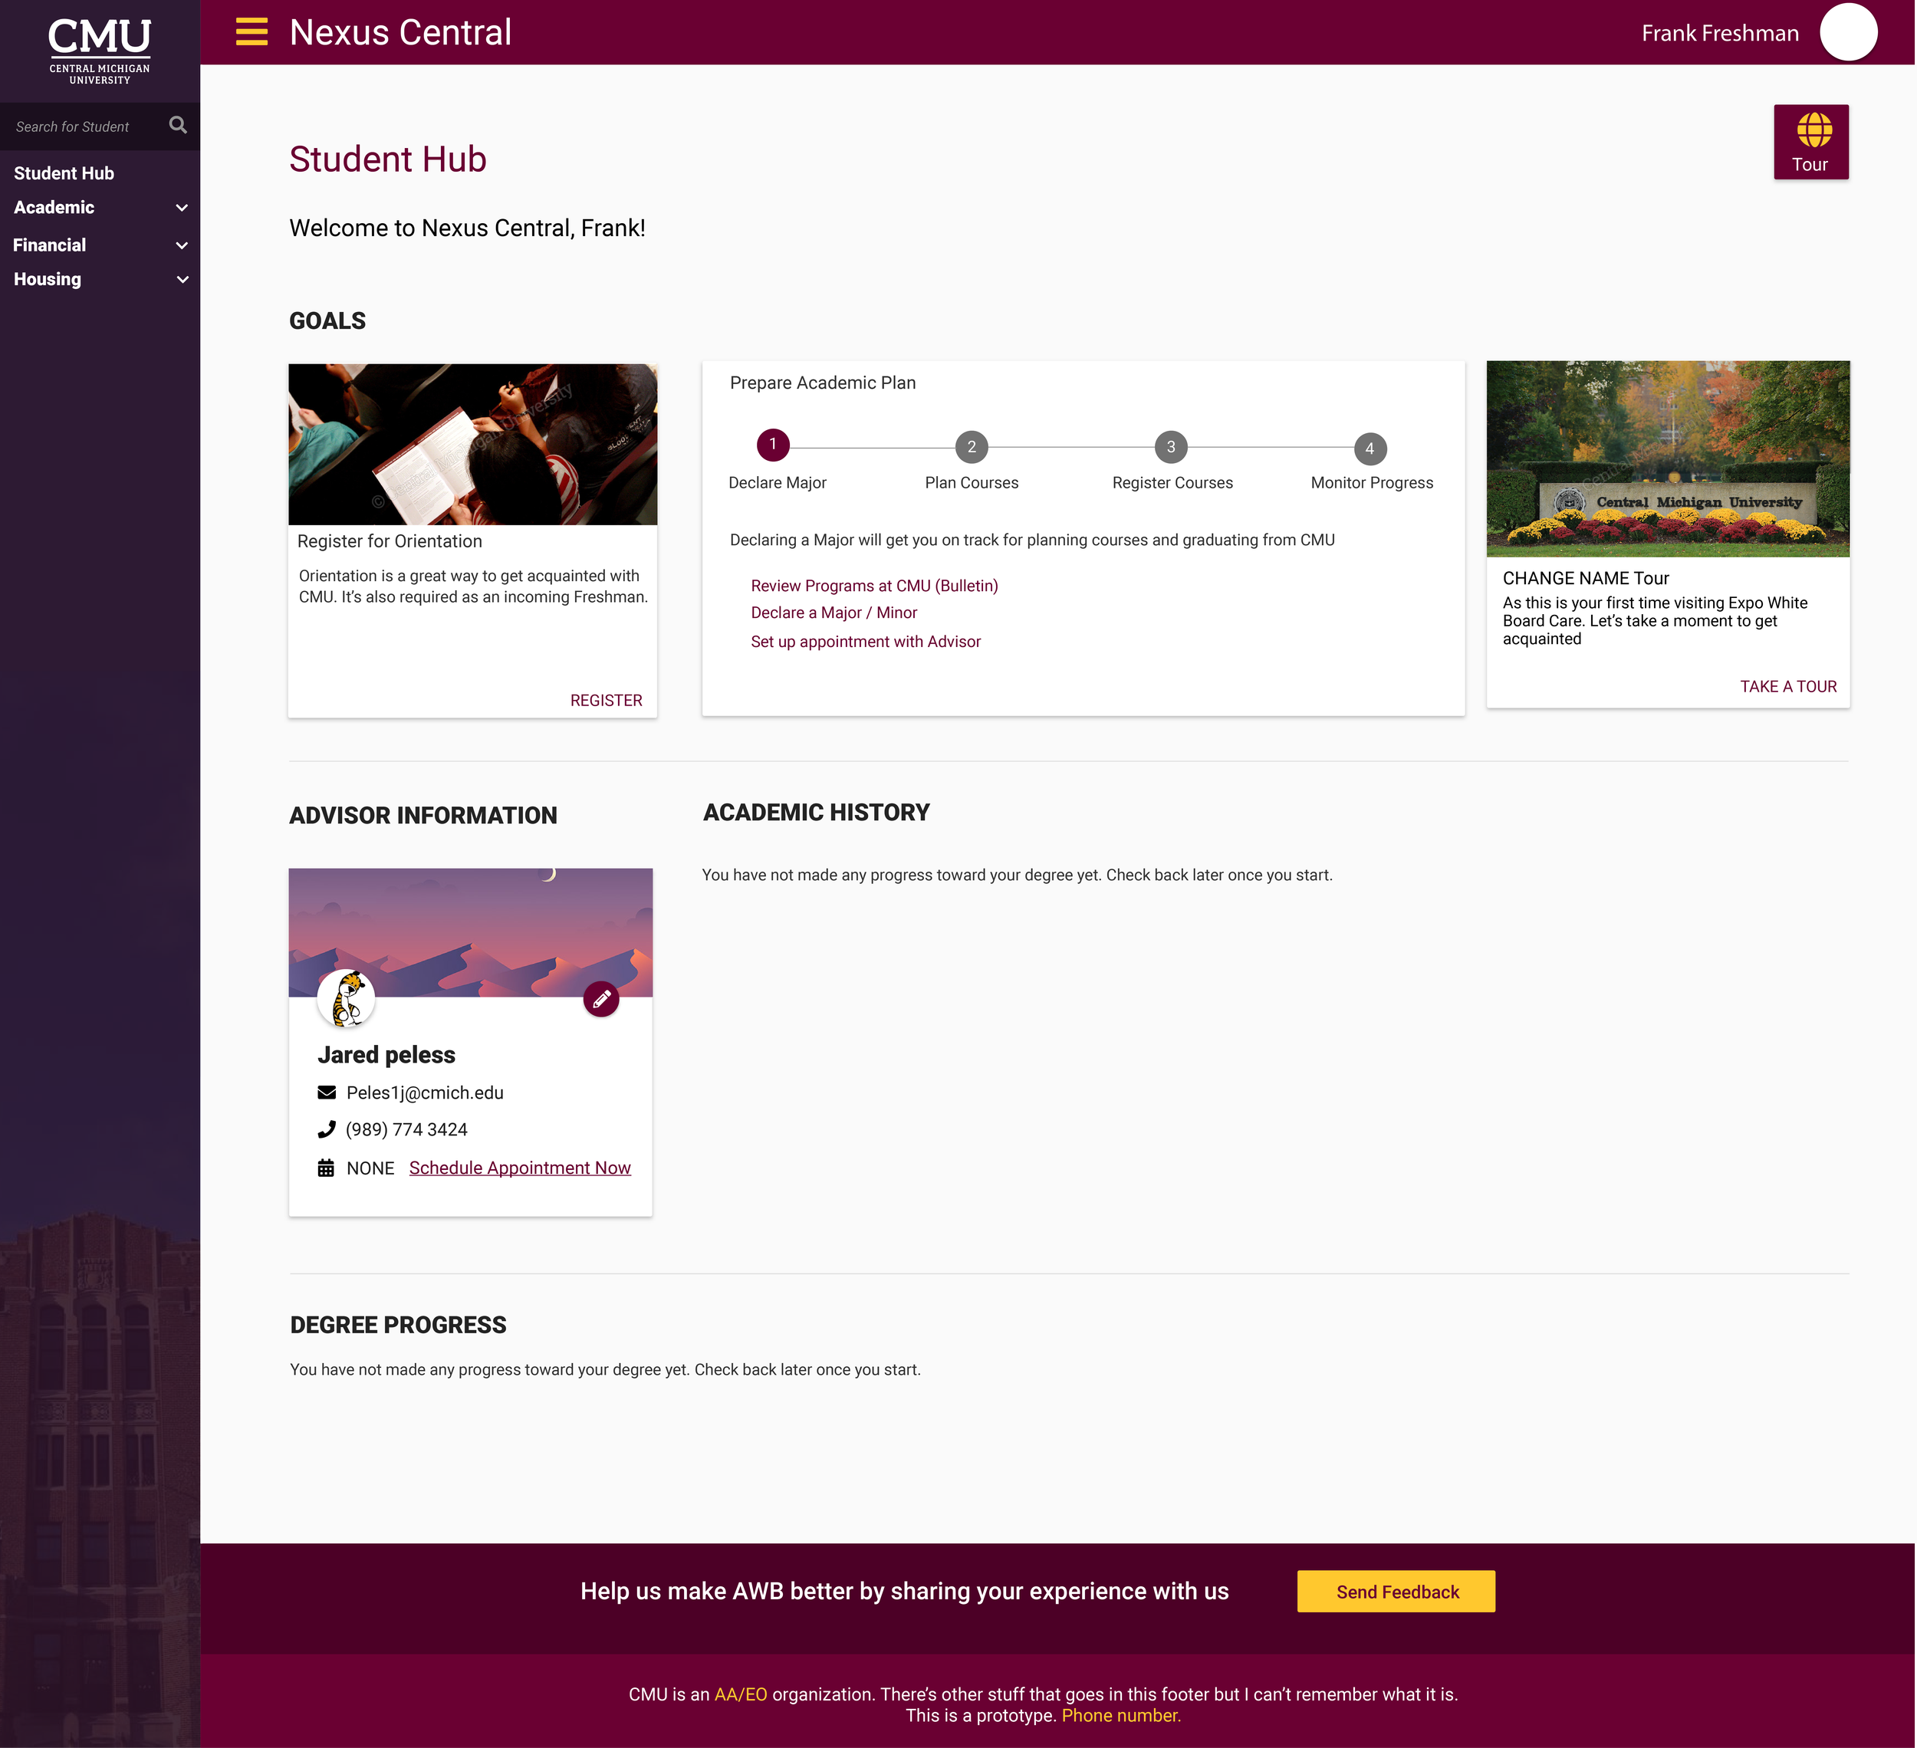This screenshot has height=1748, width=1917.
Task: Open the AA/EO footer link
Action: point(741,1695)
